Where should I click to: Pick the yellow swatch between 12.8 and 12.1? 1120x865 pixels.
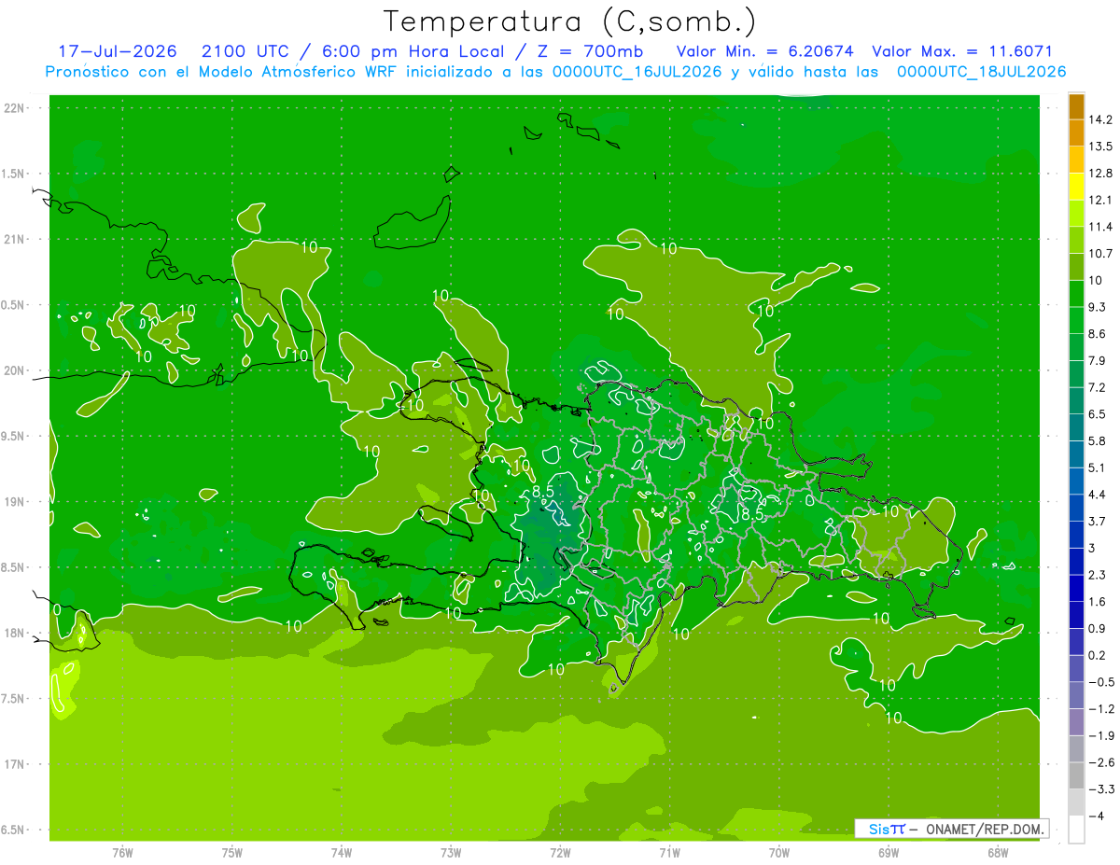pyautogui.click(x=1076, y=187)
